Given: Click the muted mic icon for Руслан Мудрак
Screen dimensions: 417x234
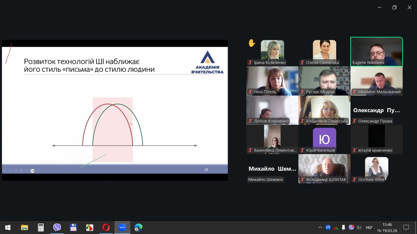Looking at the screenshot, I should pyautogui.click(x=302, y=92).
